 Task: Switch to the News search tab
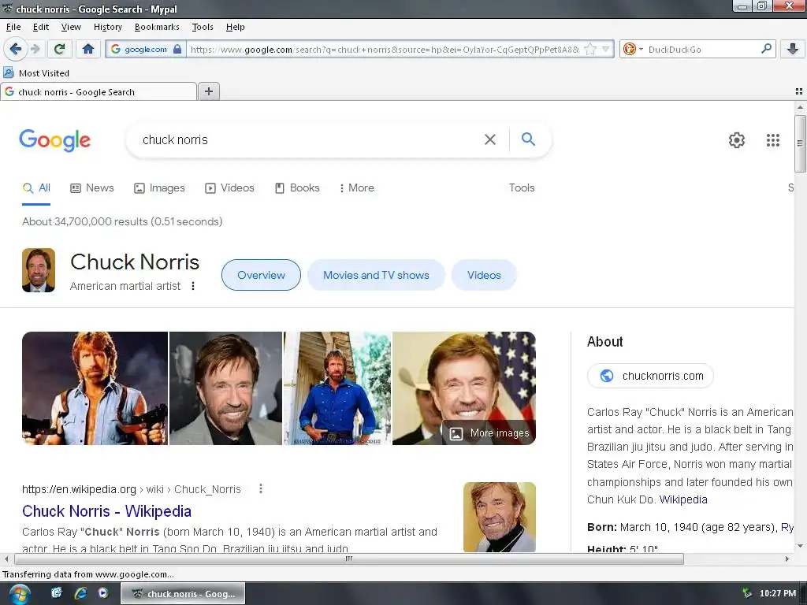pyautogui.click(x=92, y=187)
